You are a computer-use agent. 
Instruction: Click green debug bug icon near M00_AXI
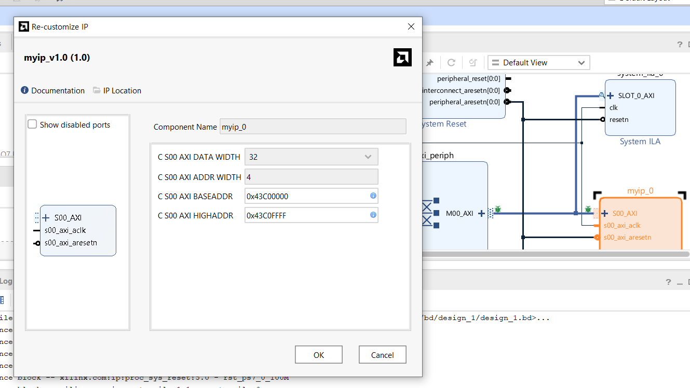click(x=497, y=209)
